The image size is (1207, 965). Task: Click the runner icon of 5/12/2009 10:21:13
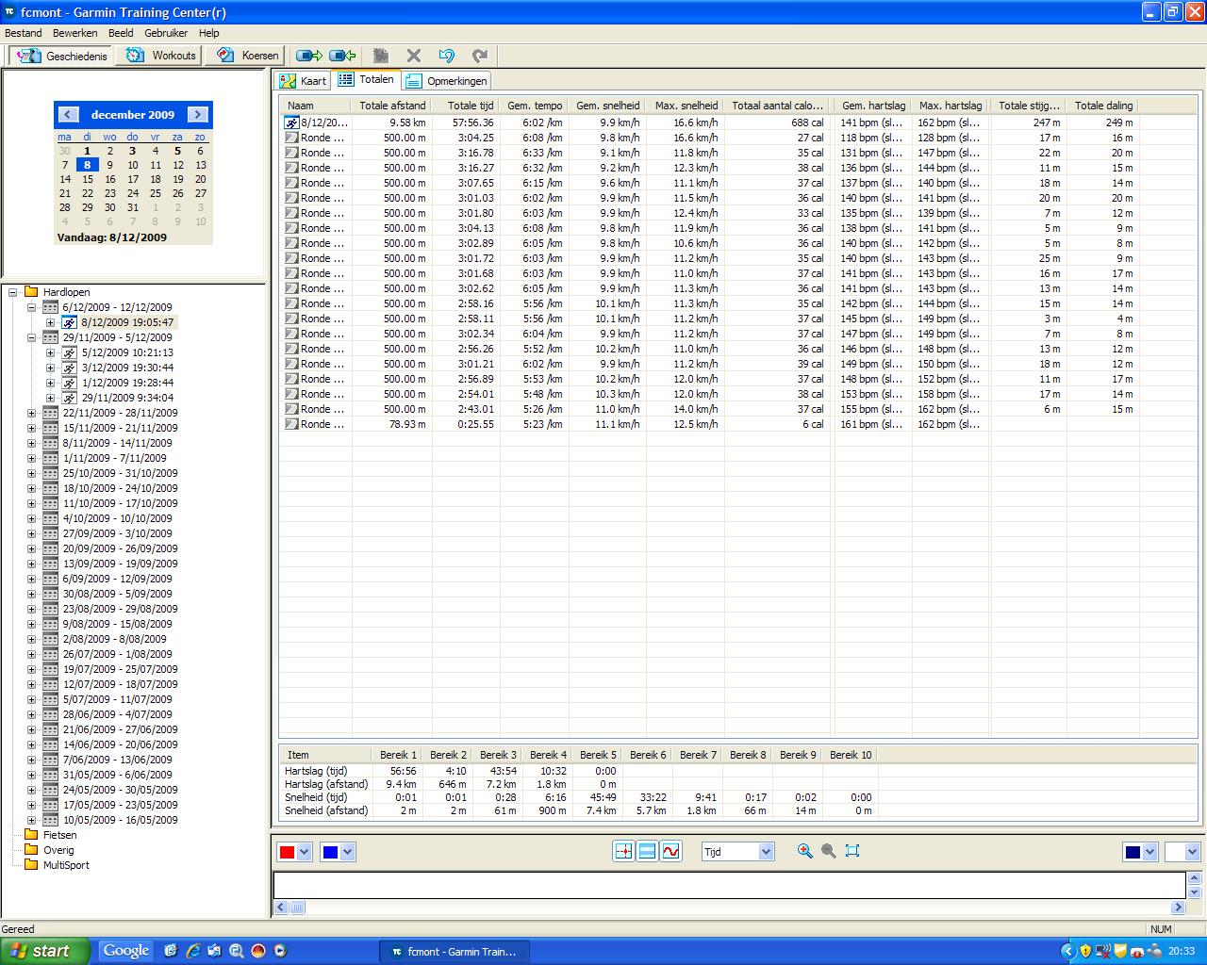69,352
